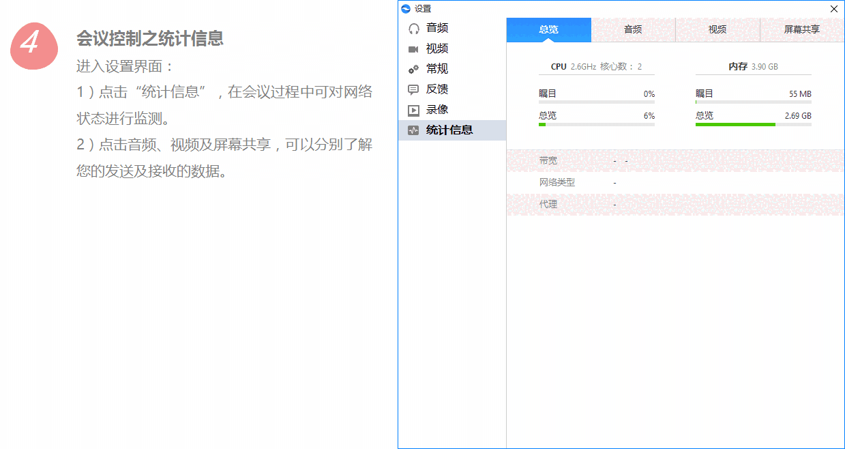Click the app logo in the title bar
The height and width of the screenshot is (449, 845).
(406, 8)
